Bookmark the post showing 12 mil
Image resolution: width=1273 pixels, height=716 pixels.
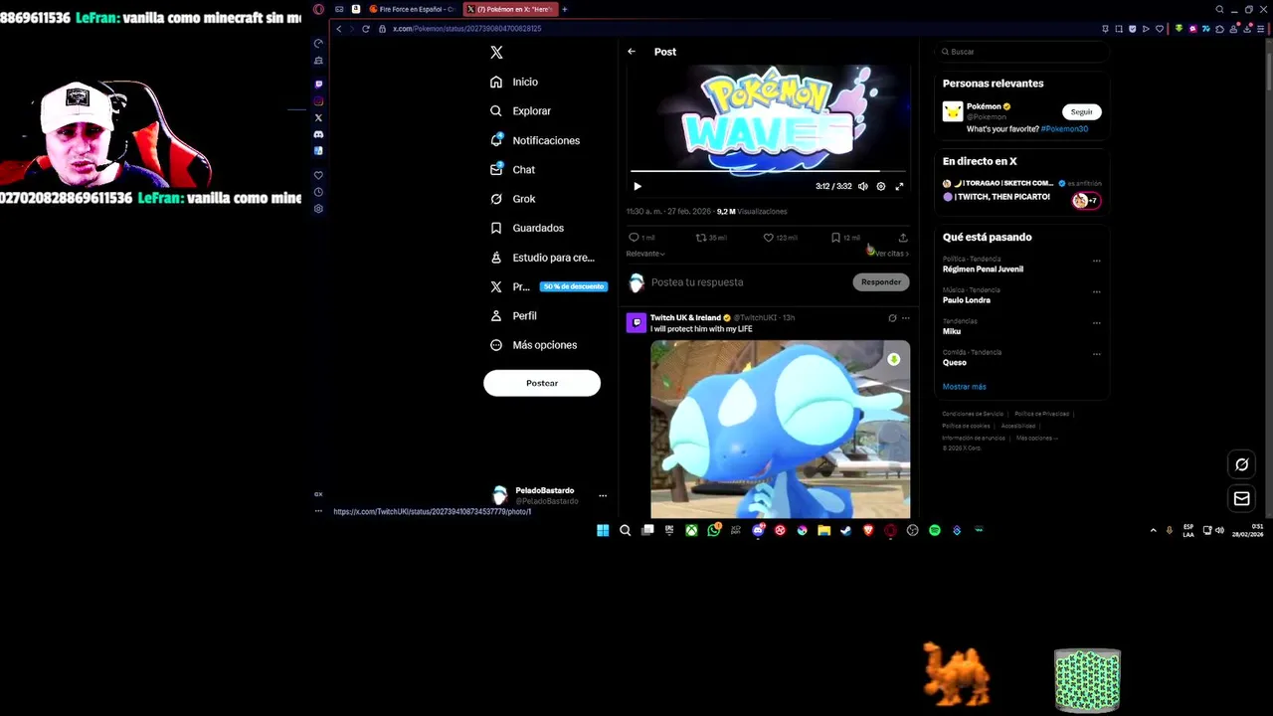pos(835,238)
